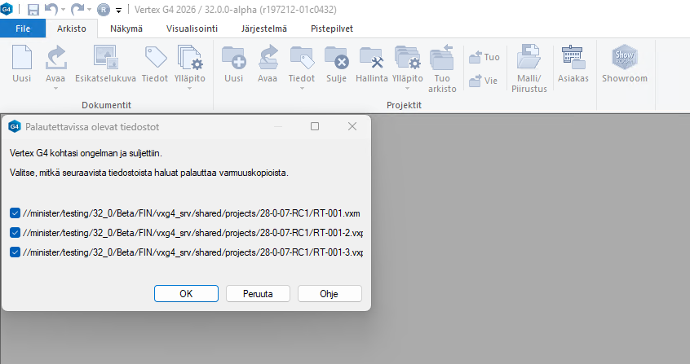Image resolution: width=690 pixels, height=364 pixels.
Task: Open the redo history dropdown arrow
Action: tap(90, 10)
